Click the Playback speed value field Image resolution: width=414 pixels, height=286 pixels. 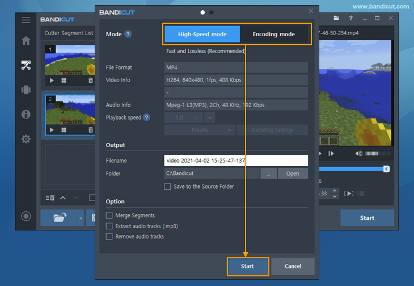[184, 118]
